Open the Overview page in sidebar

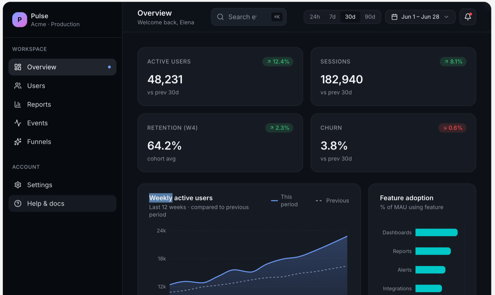click(x=63, y=67)
